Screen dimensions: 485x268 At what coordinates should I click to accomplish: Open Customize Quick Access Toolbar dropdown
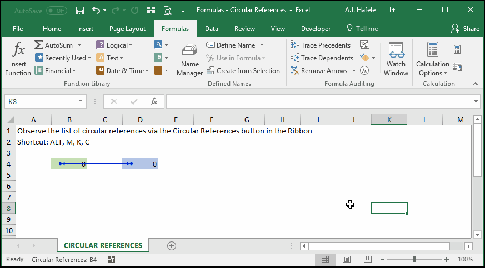pos(183,11)
